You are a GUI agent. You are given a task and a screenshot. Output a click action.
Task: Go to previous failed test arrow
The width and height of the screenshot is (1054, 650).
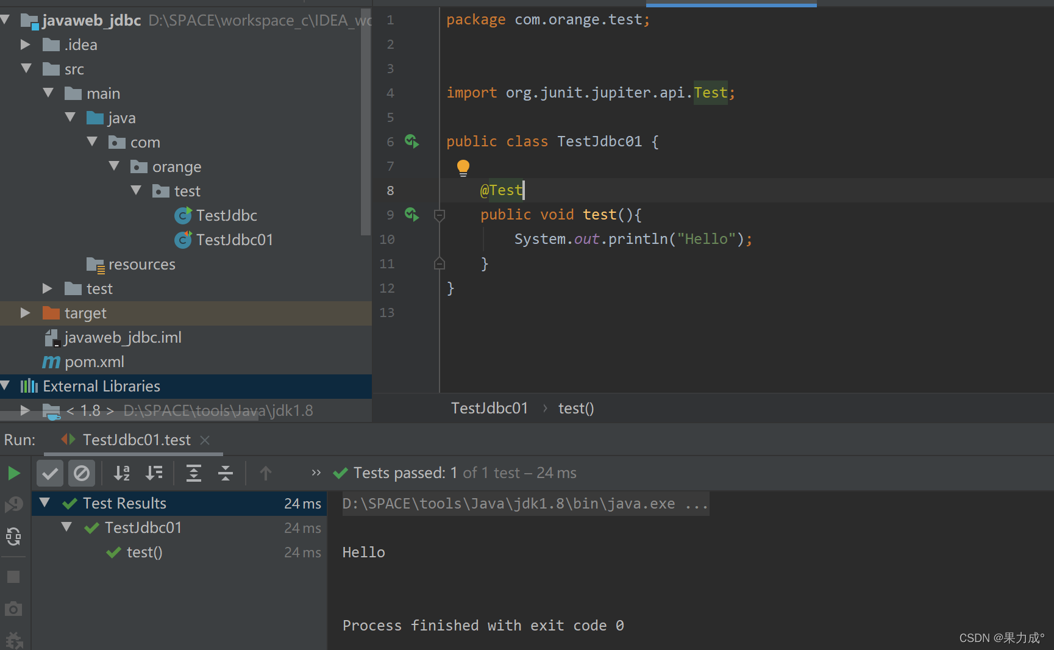click(x=265, y=473)
